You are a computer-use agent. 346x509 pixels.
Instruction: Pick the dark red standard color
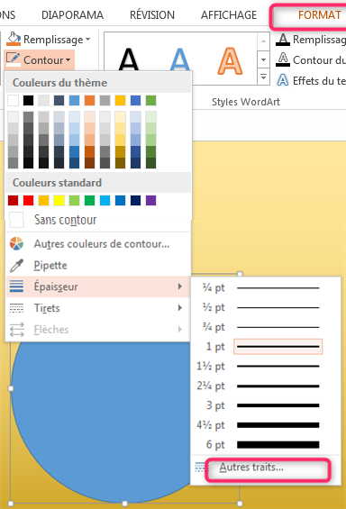[13, 200]
